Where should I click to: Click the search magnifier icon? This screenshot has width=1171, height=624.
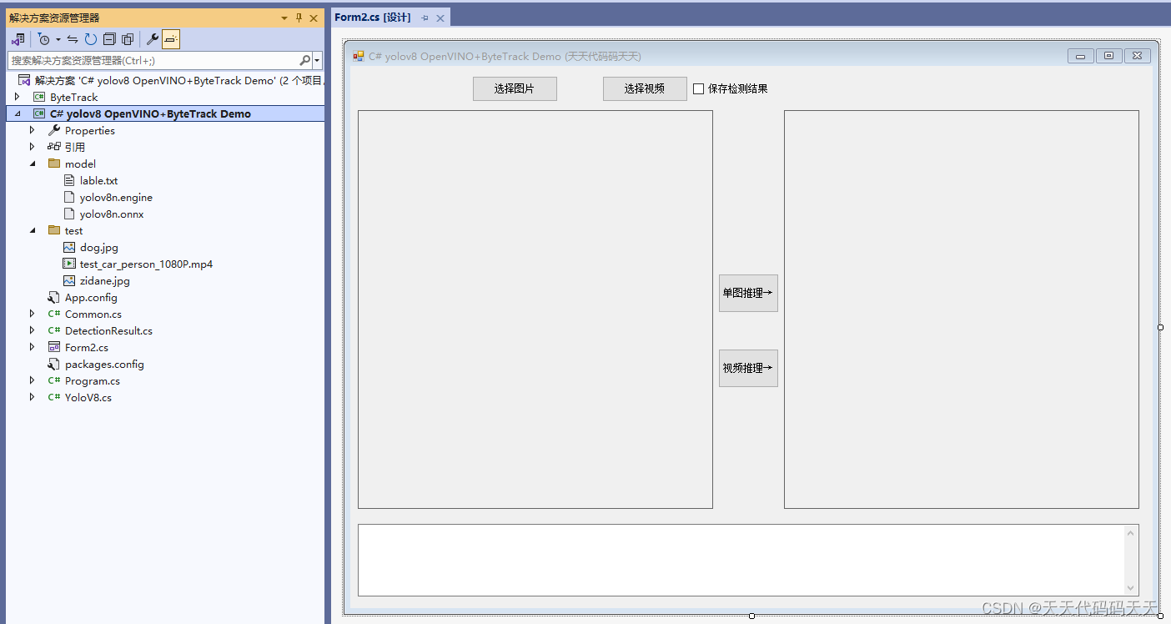point(304,60)
